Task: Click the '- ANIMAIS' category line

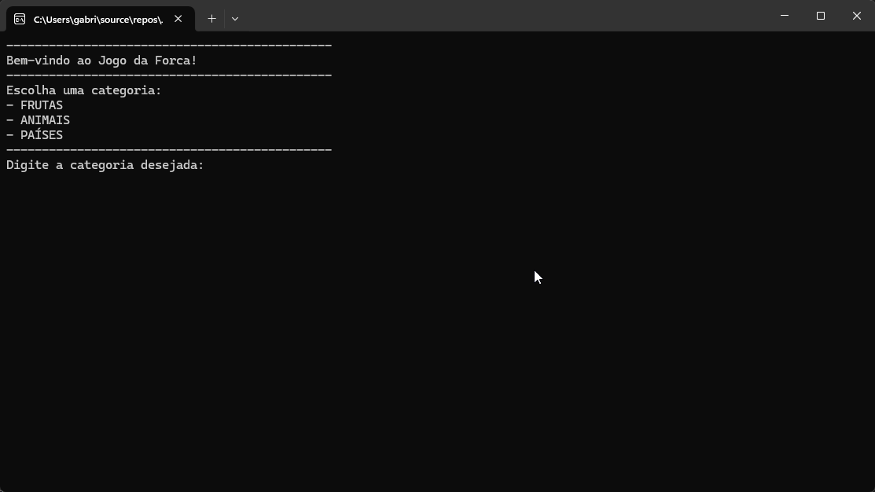Action: [38, 120]
